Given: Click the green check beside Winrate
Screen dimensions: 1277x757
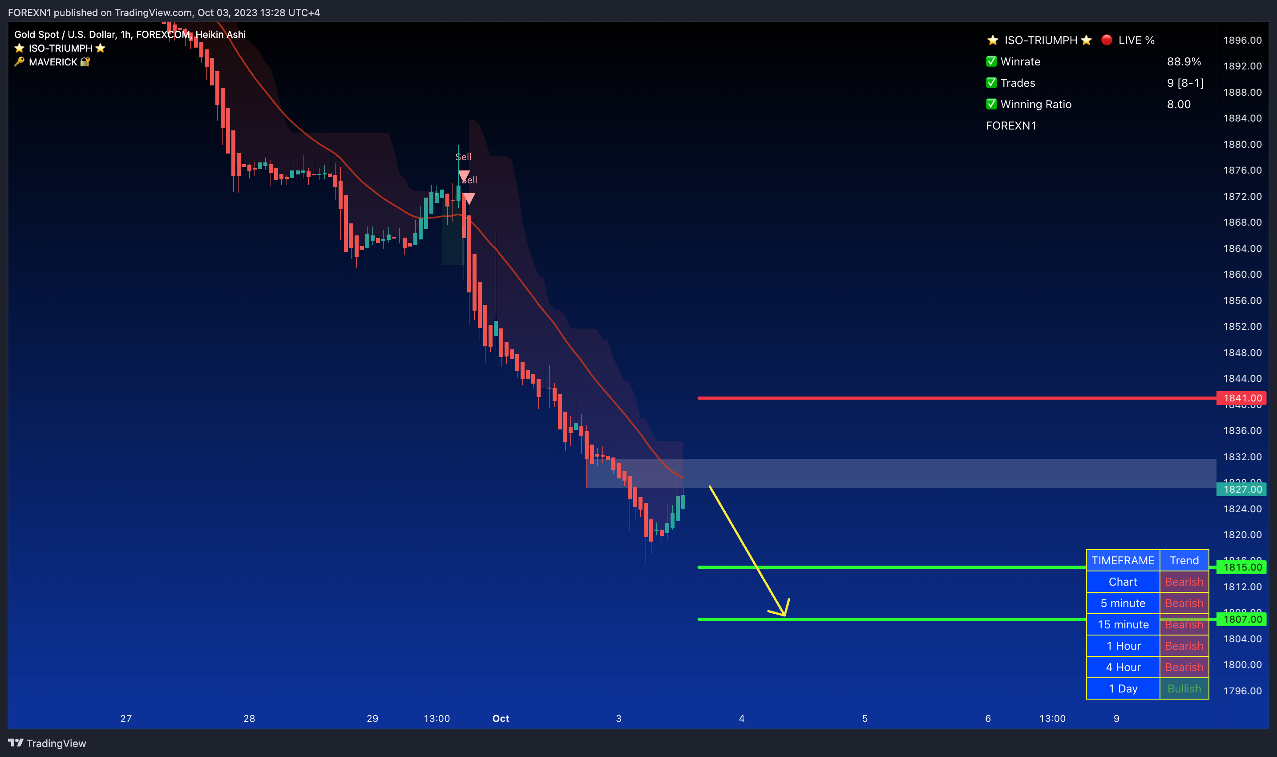Looking at the screenshot, I should point(991,61).
